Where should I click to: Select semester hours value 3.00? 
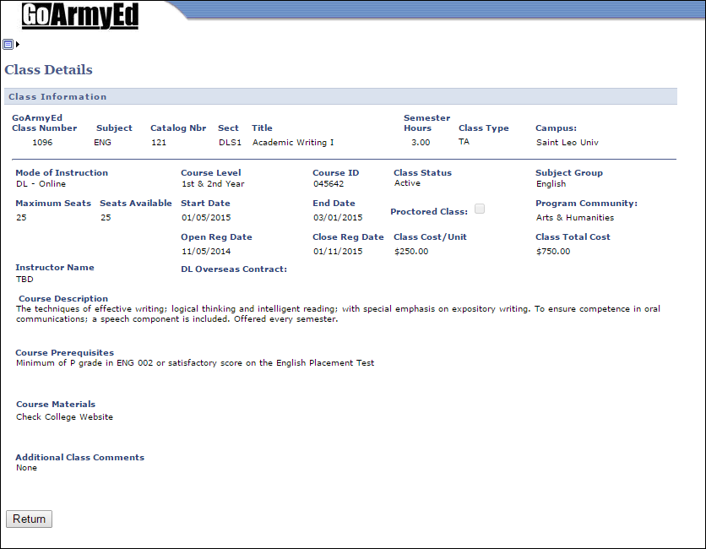coord(421,142)
